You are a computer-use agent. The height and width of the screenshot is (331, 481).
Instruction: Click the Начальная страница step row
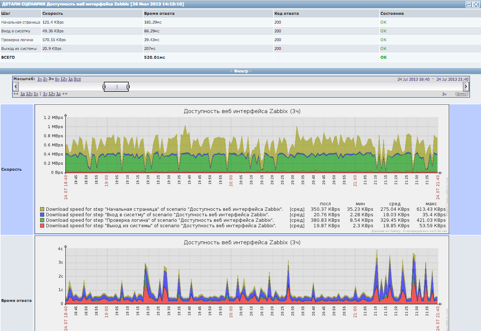coord(241,22)
